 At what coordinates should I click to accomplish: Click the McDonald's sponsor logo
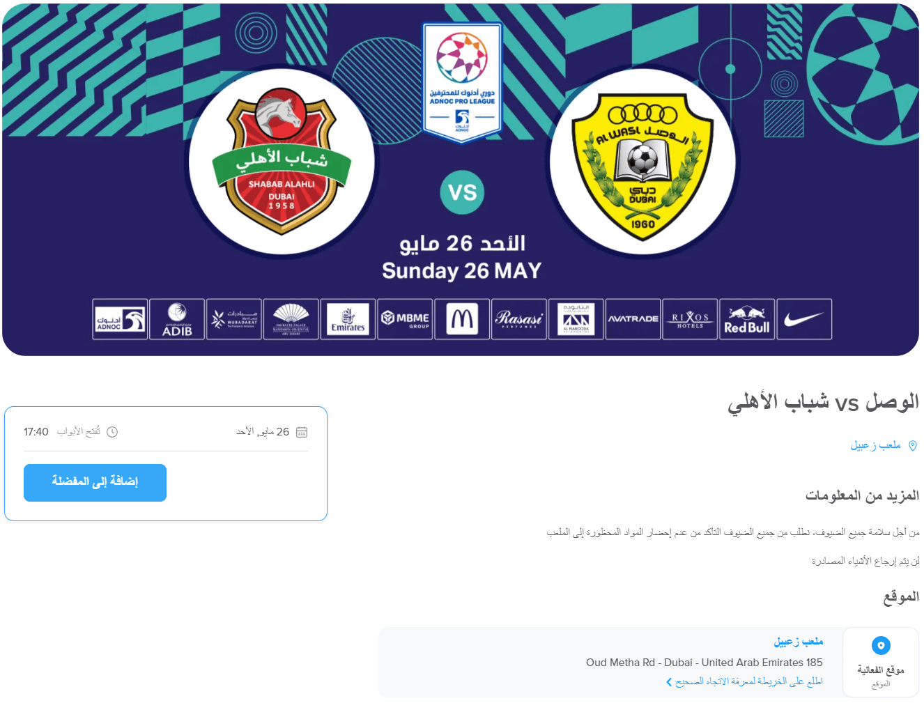pos(462,319)
